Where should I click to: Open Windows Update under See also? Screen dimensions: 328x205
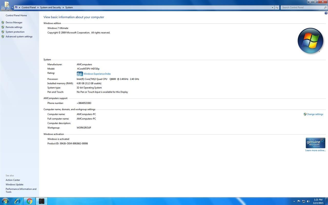[x=14, y=184]
